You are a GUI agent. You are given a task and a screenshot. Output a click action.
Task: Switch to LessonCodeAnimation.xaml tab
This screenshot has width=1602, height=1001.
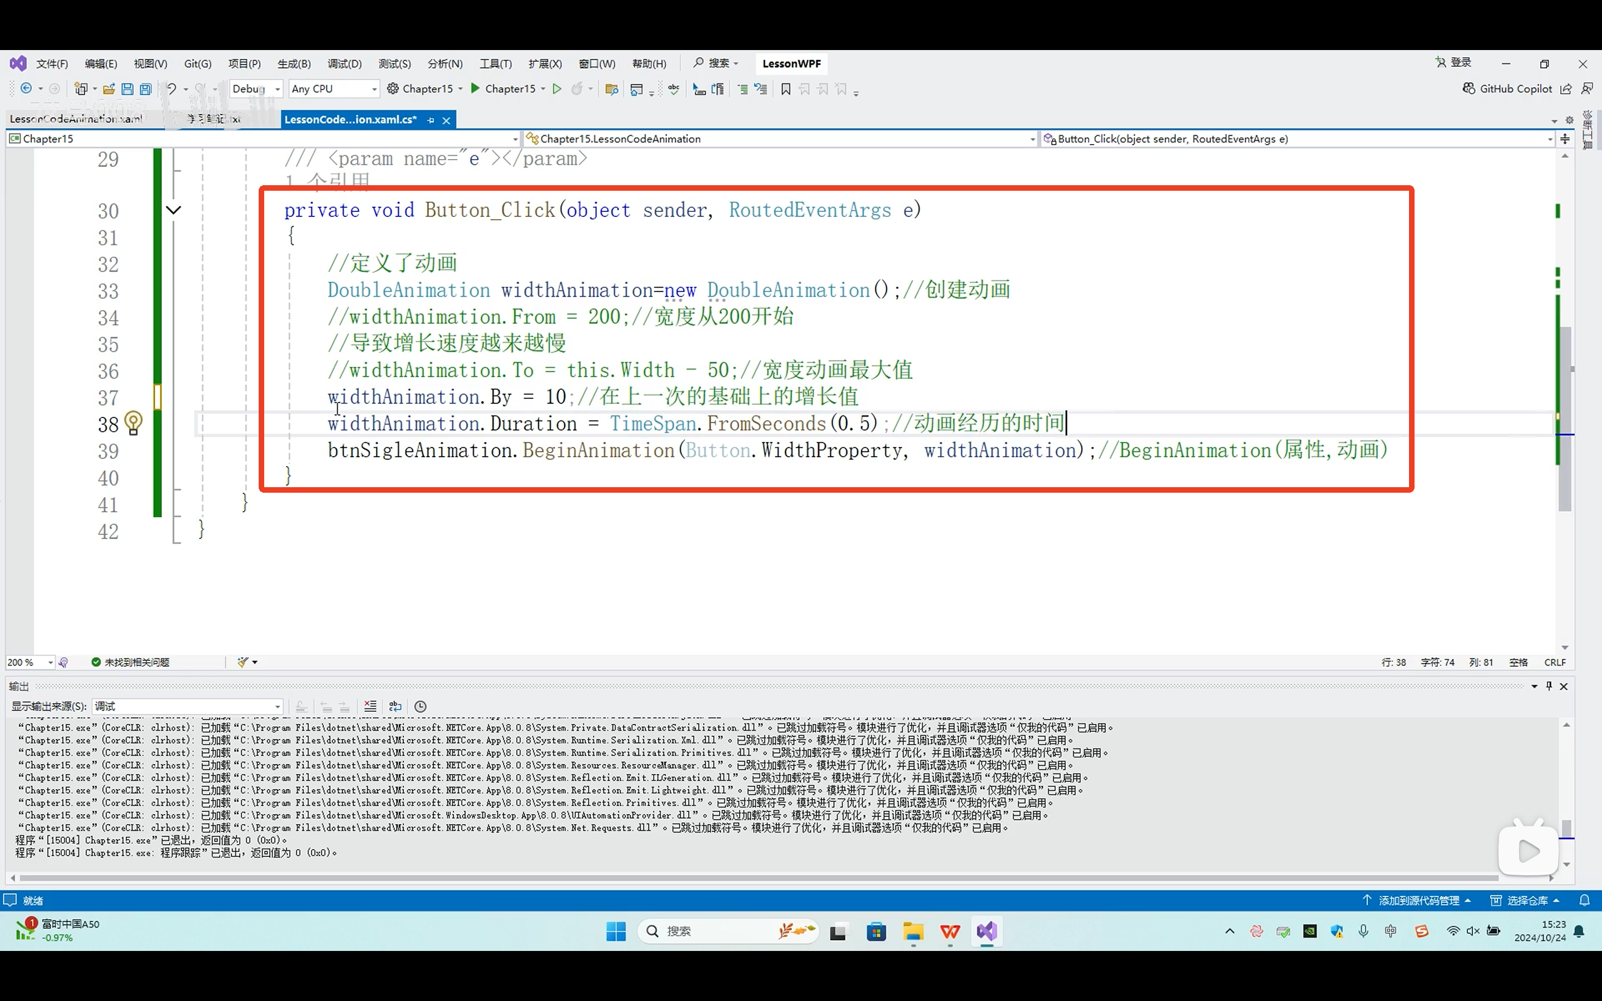(76, 119)
